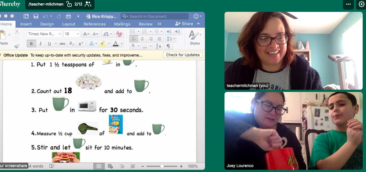Click the spelling proofing book icon in status bar
The image size is (366, 172).
[52, 166]
